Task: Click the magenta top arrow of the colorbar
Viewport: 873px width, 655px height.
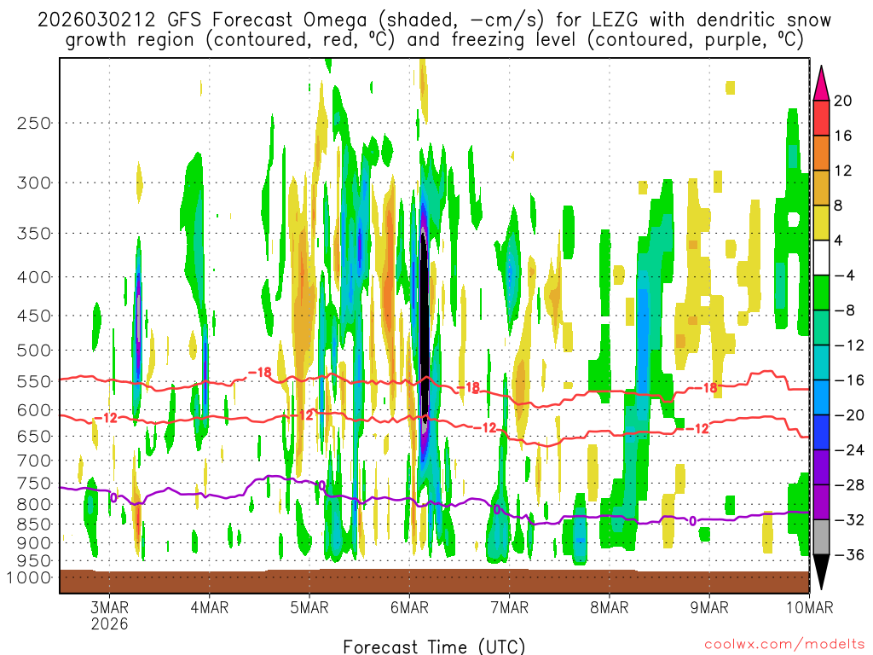Action: click(821, 84)
